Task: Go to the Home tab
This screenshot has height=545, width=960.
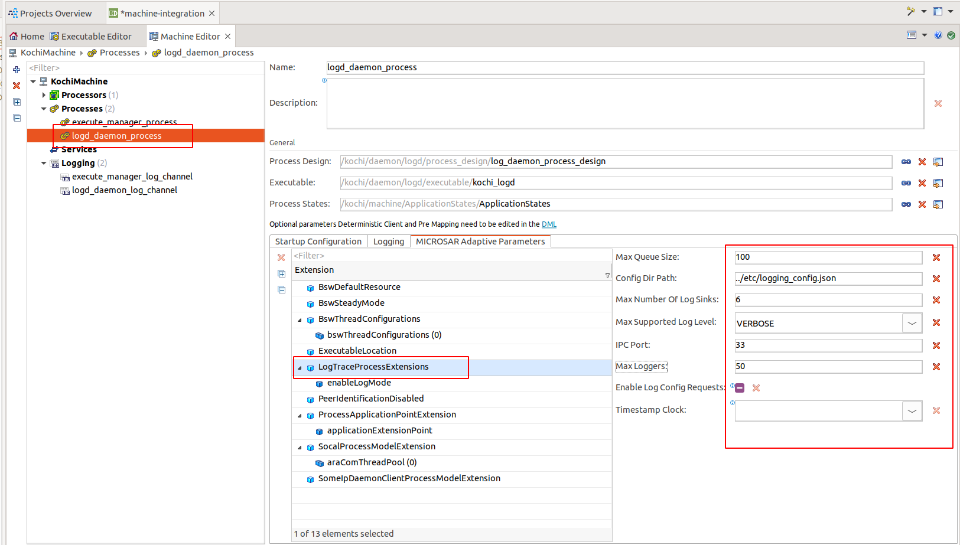Action: 27,37
